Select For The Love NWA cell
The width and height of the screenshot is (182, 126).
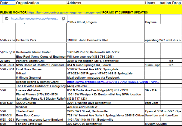(x=41, y=124)
